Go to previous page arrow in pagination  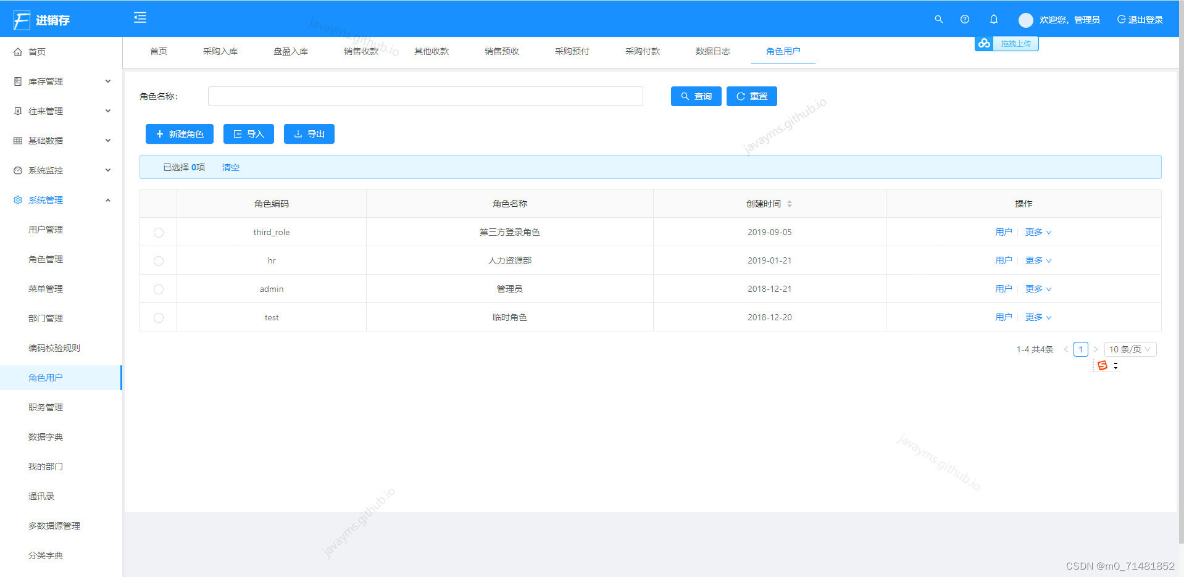[x=1065, y=349]
